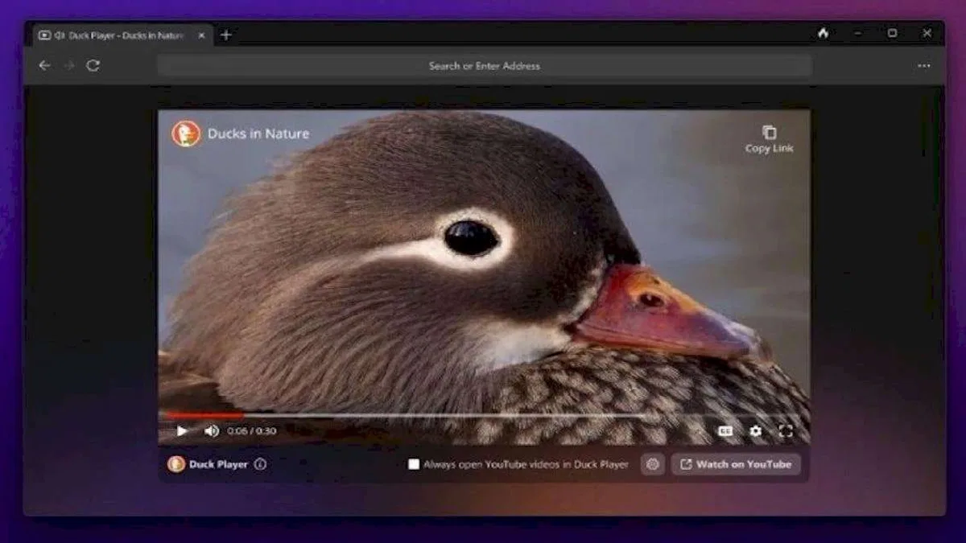Click the DuckDuckGo logo in video header

[186, 134]
